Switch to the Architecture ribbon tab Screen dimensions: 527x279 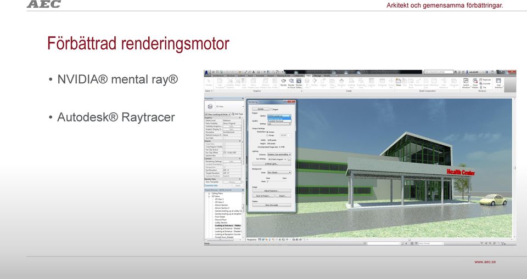218,76
